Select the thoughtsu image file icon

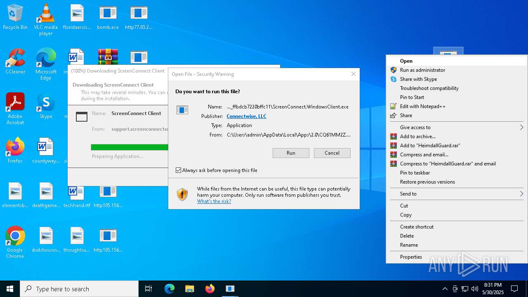coord(77,240)
